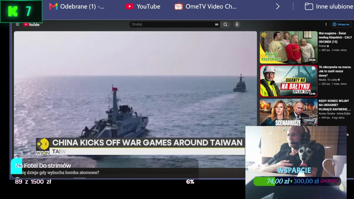354x199 pixels.
Task: Open the "Scenariusze" video thumbnail
Action: (x=288, y=112)
